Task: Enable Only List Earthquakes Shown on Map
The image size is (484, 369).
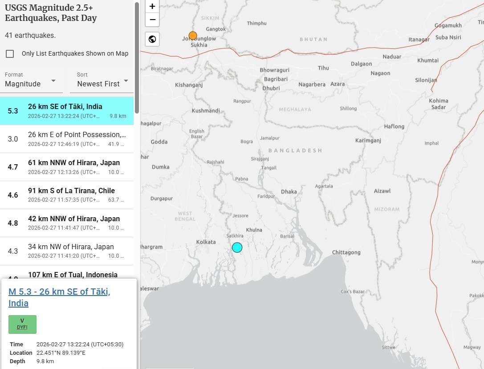Action: coord(10,54)
